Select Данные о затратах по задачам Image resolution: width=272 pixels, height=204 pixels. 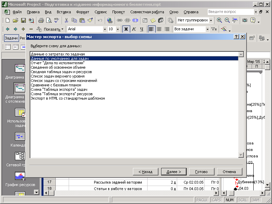(x=134, y=54)
